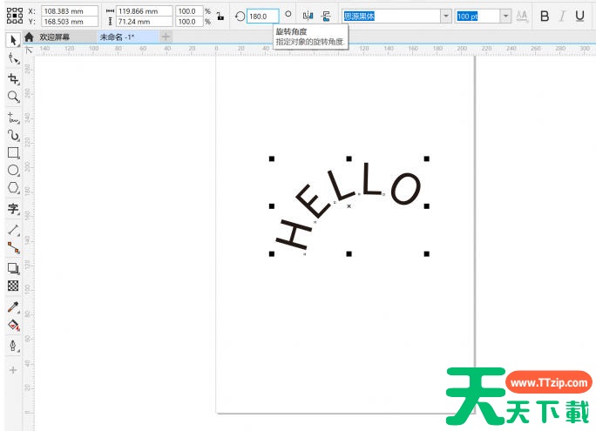Click the rotation angle field showing 180.0
The width and height of the screenshot is (596, 431).
point(261,16)
